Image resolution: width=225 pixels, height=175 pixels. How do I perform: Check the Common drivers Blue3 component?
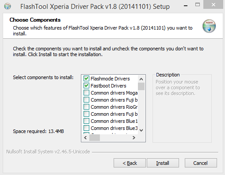point(86,128)
